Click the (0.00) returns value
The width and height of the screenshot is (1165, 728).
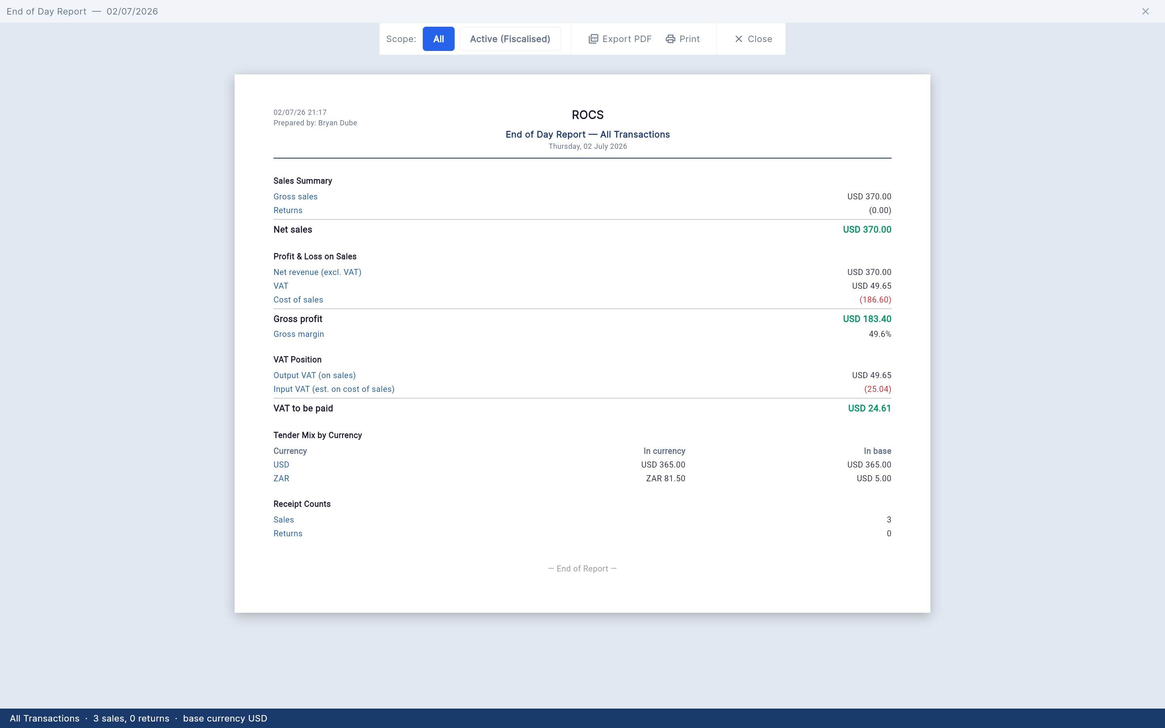click(880, 210)
